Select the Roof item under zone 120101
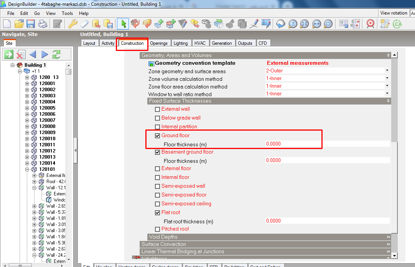The image size is (415, 267). (56, 182)
